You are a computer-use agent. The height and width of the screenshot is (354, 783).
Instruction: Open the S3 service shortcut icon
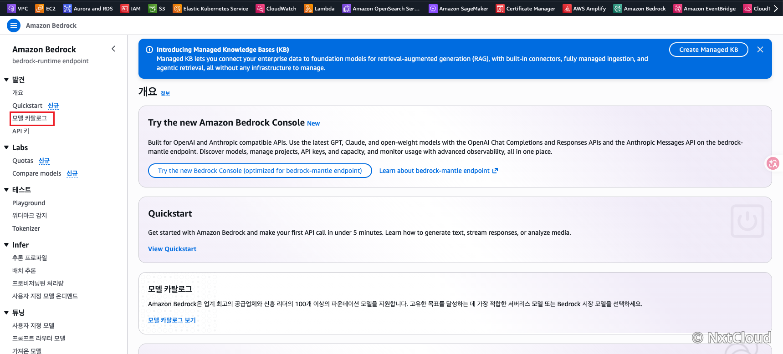(153, 9)
